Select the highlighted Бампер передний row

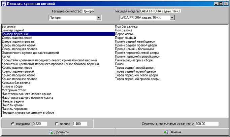58,34
